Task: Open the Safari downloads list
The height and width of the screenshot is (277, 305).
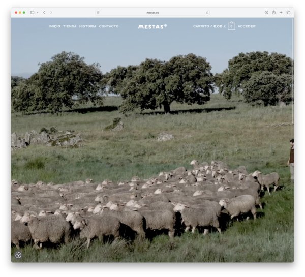Action: pyautogui.click(x=266, y=12)
